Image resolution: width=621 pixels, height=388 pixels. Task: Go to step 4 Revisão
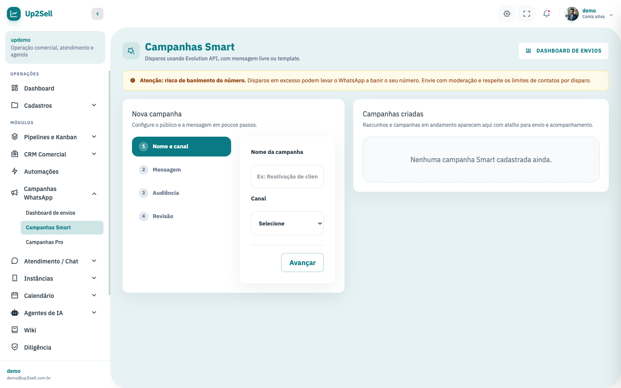coord(182,216)
